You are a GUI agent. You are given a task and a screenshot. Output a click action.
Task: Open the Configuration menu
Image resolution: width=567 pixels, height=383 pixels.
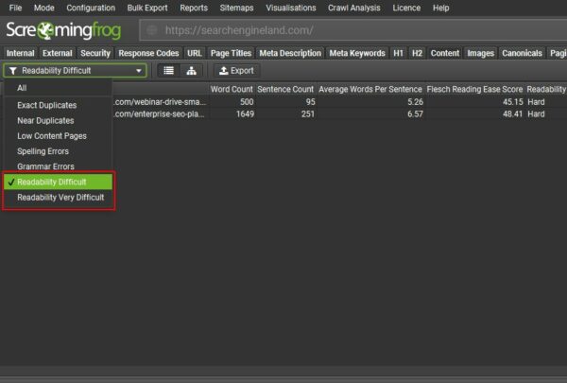click(91, 8)
